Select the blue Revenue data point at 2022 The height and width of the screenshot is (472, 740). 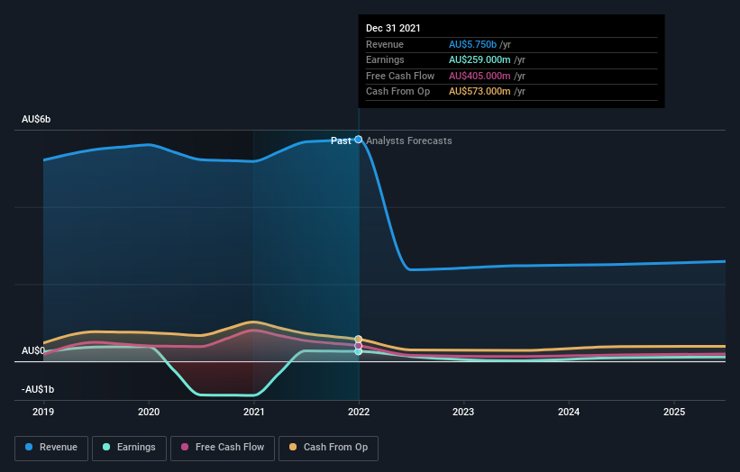(x=359, y=140)
